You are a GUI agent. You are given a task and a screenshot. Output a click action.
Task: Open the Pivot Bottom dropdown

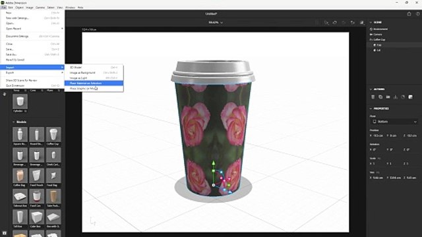point(394,122)
